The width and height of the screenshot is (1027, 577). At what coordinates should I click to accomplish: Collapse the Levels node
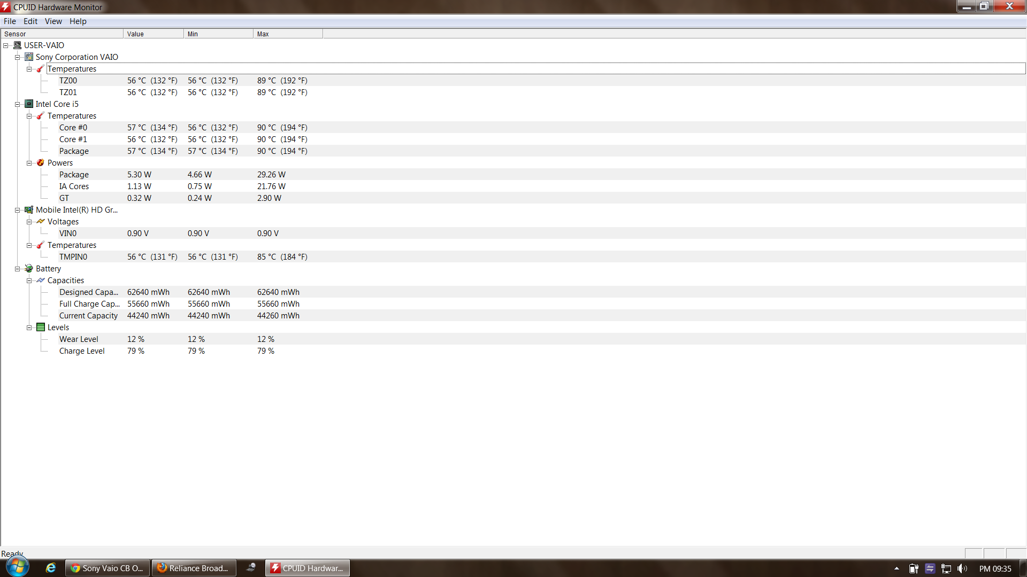coord(29,328)
